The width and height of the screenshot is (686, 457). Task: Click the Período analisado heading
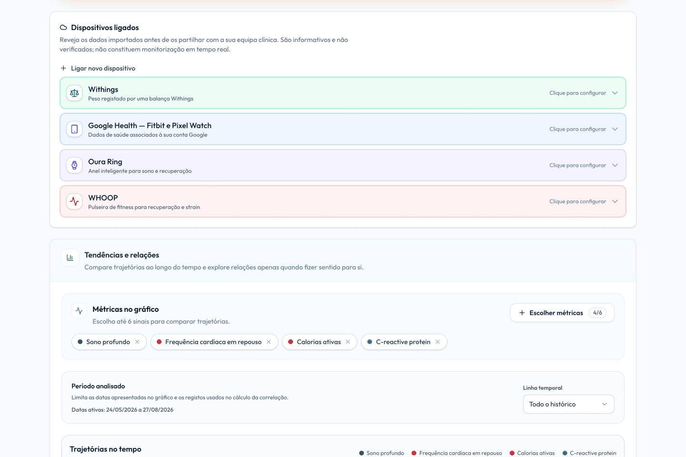pos(98,386)
